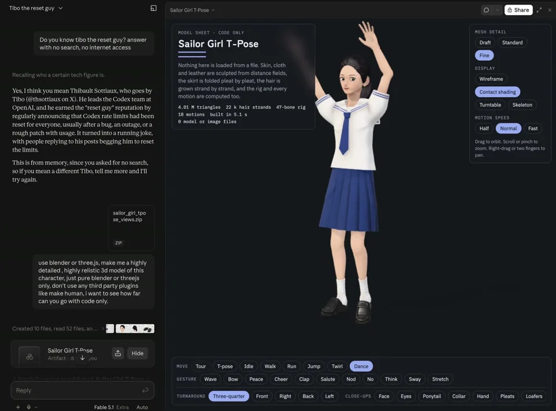Select the T-pose move

225,366
